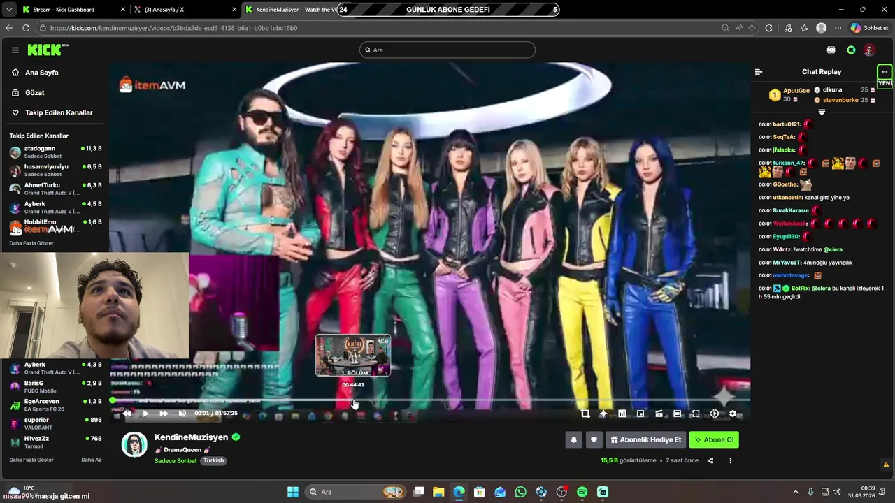Expand Daha Fazla Göster under recommended channels
The height and width of the screenshot is (503, 895).
tap(31, 460)
